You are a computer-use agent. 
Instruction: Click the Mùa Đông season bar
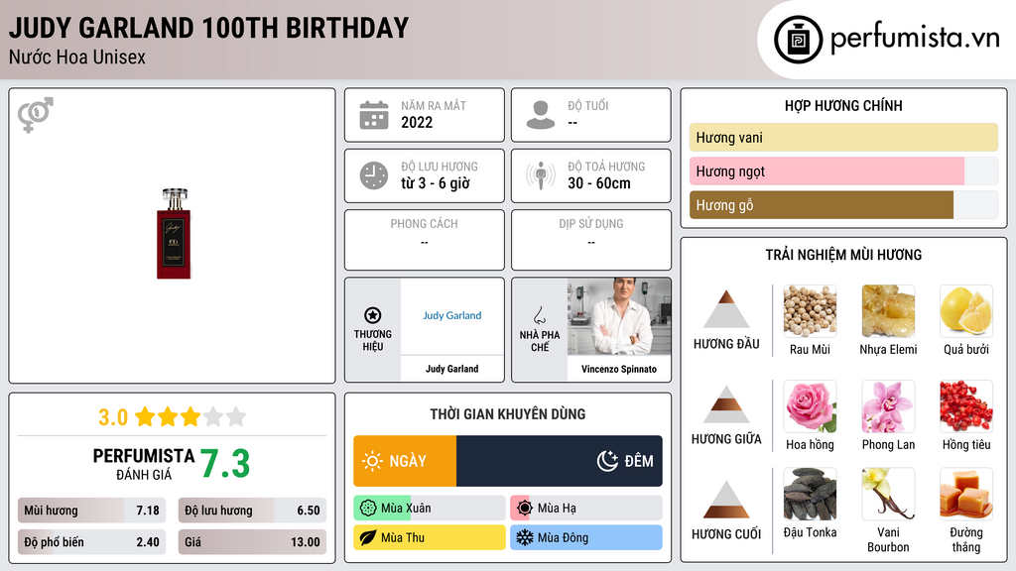click(x=586, y=538)
